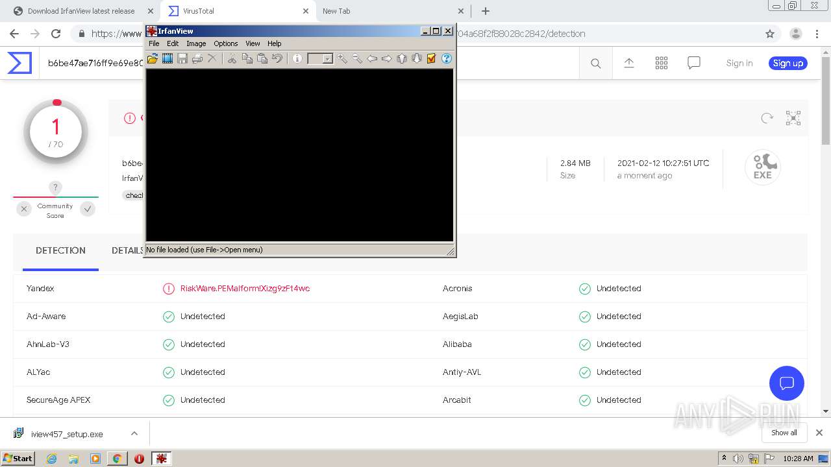Click the Sign in link
The width and height of the screenshot is (831, 467).
[739, 63]
